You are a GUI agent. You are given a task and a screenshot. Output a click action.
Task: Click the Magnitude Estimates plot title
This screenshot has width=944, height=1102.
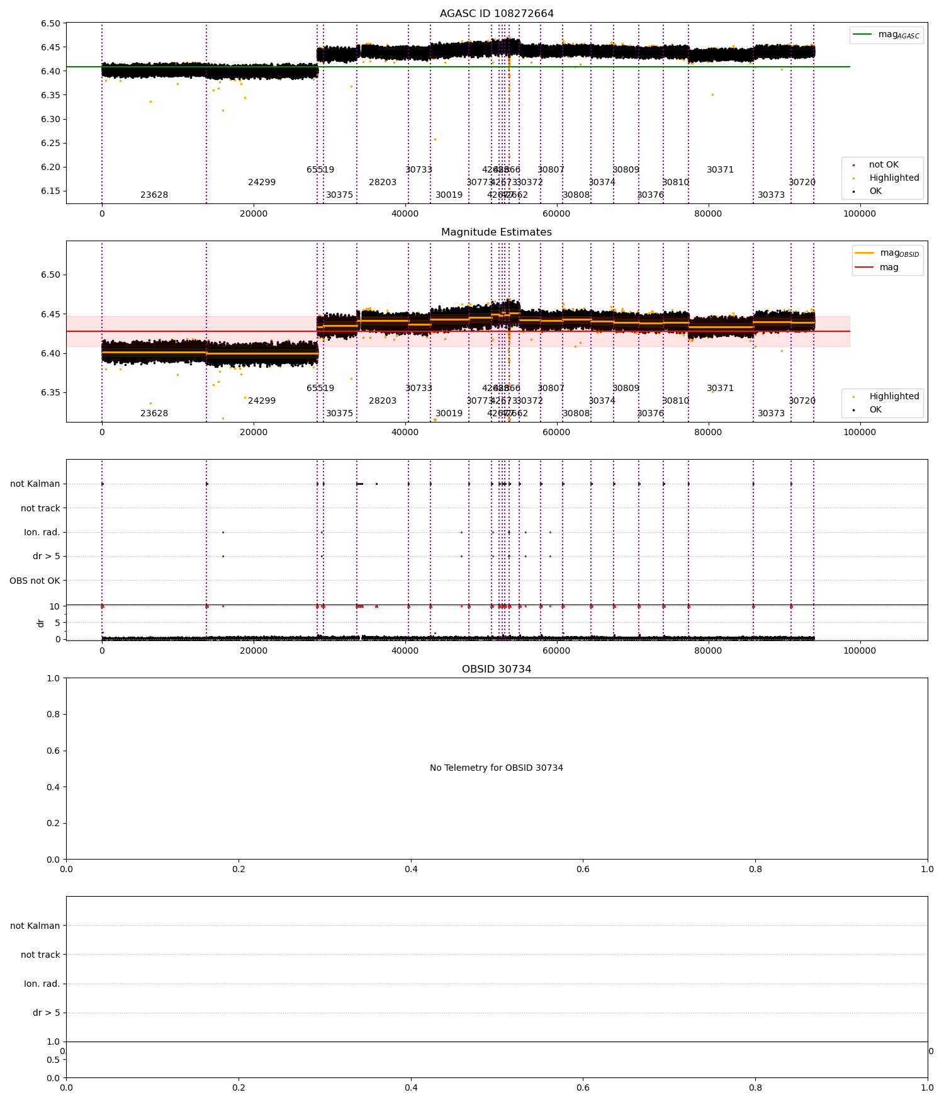pos(497,232)
